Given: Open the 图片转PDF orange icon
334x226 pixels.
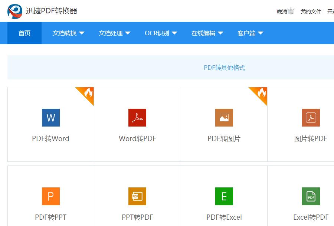Looking at the screenshot, I should click(311, 118).
